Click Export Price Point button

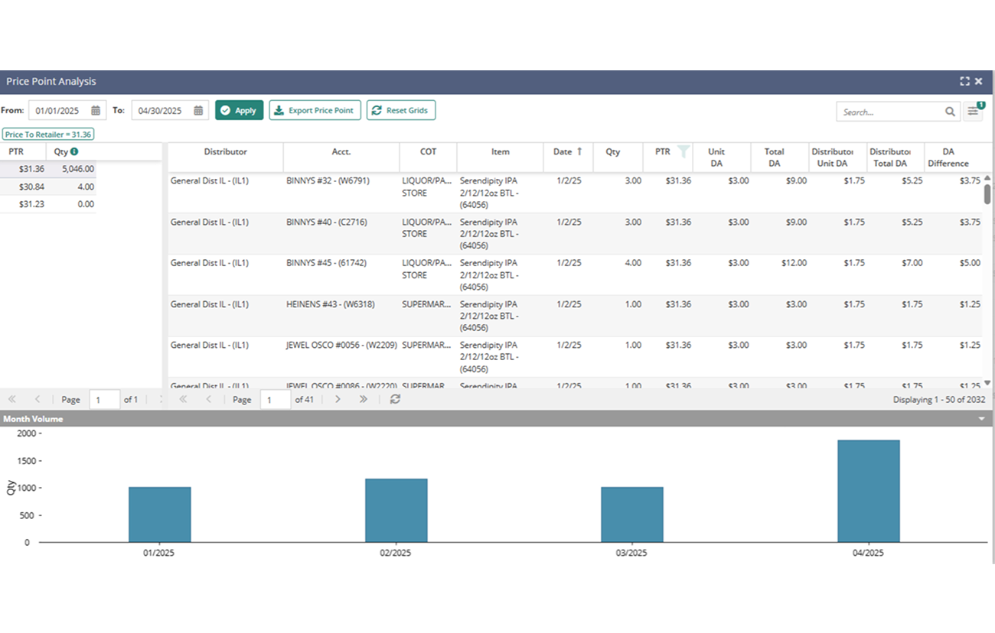coord(315,111)
